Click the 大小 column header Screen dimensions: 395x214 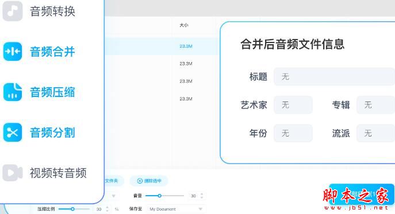pos(184,25)
